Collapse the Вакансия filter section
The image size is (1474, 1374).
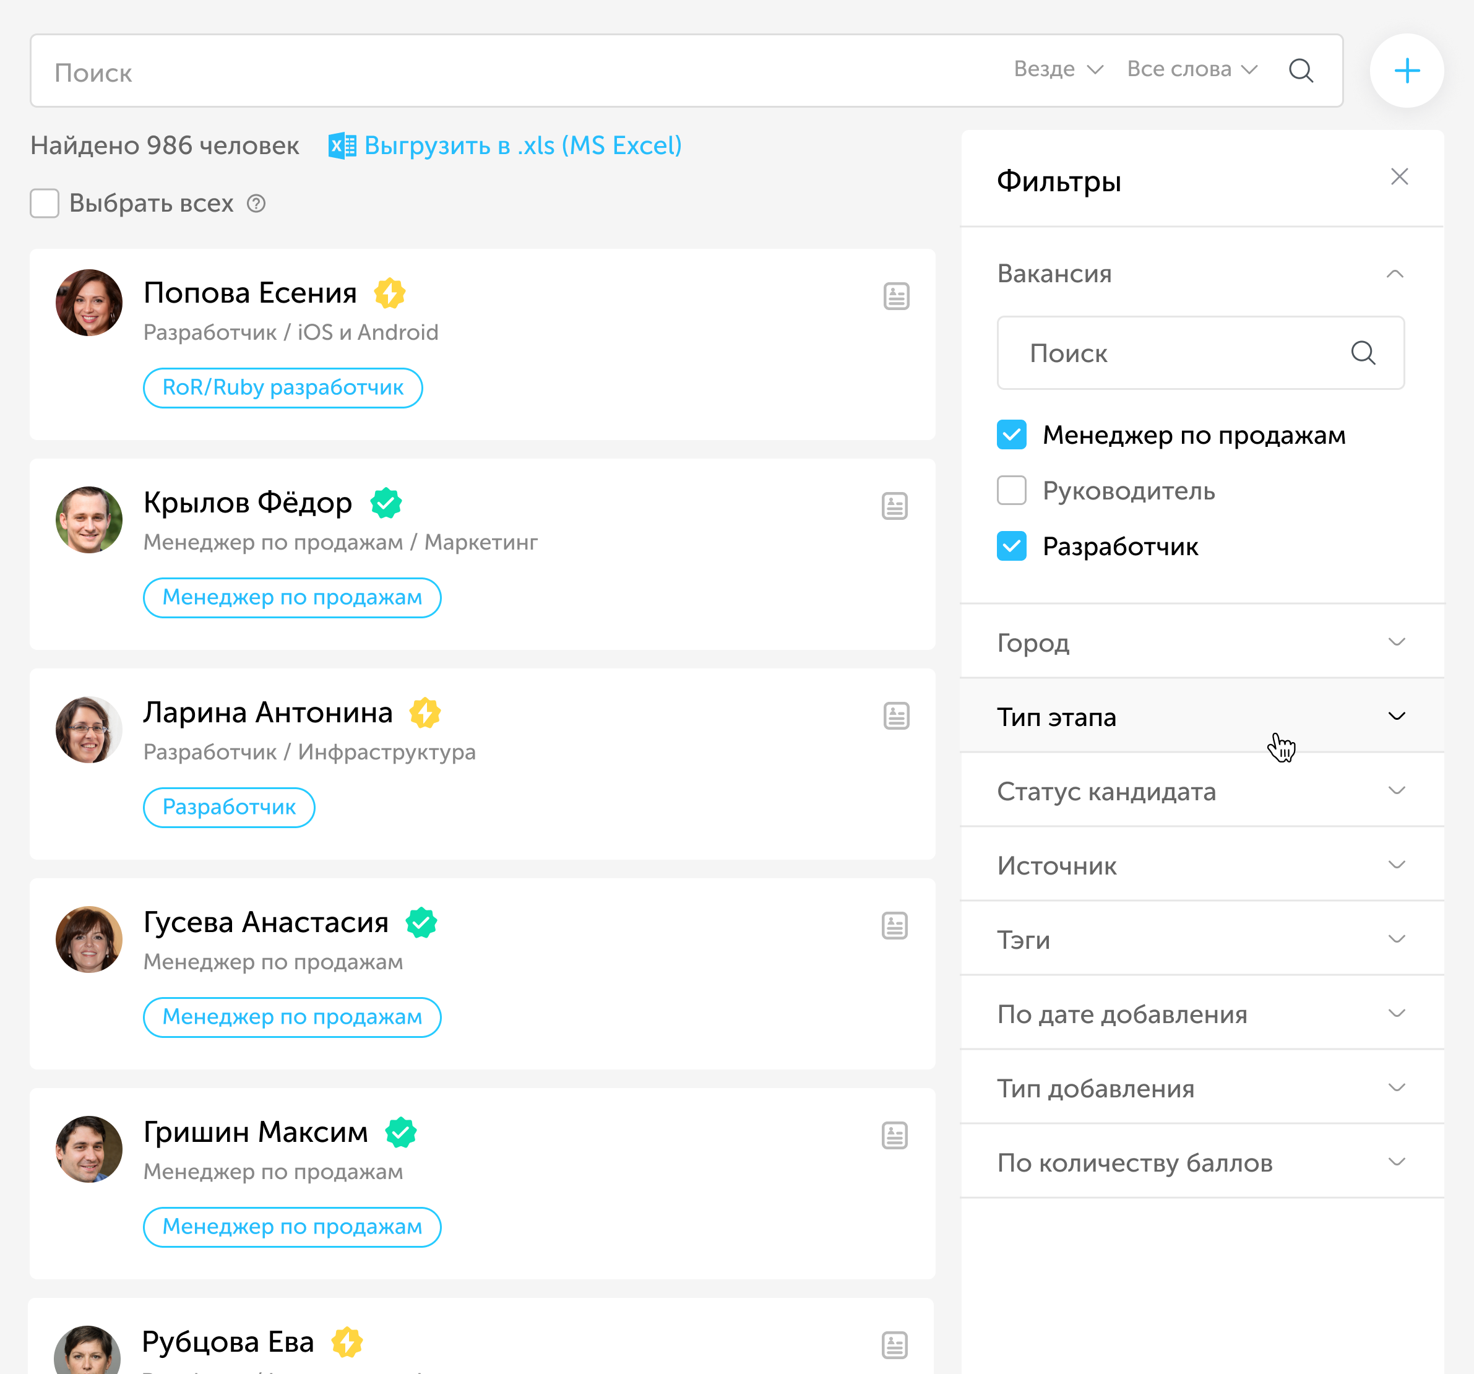1394,274
